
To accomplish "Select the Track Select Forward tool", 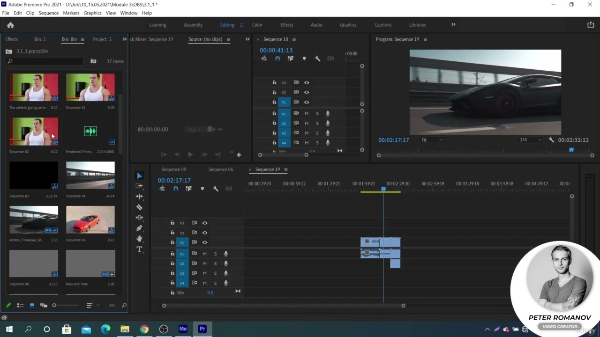I will pos(139,186).
